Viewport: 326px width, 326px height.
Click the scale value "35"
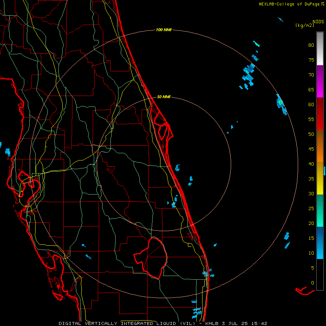click(x=311, y=179)
